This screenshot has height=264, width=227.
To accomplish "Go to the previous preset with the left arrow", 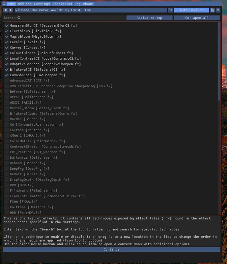I will [5, 10].
